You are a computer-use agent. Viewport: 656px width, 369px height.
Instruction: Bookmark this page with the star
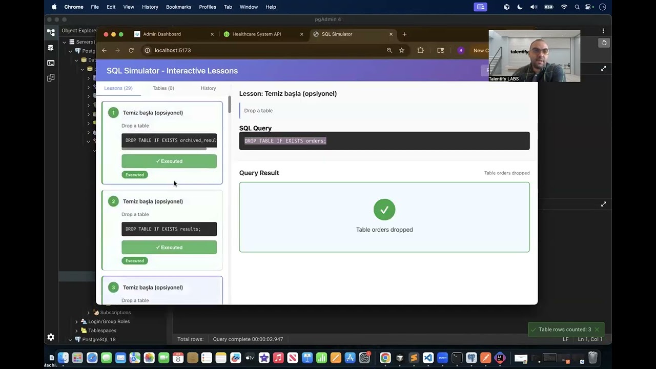point(402,50)
